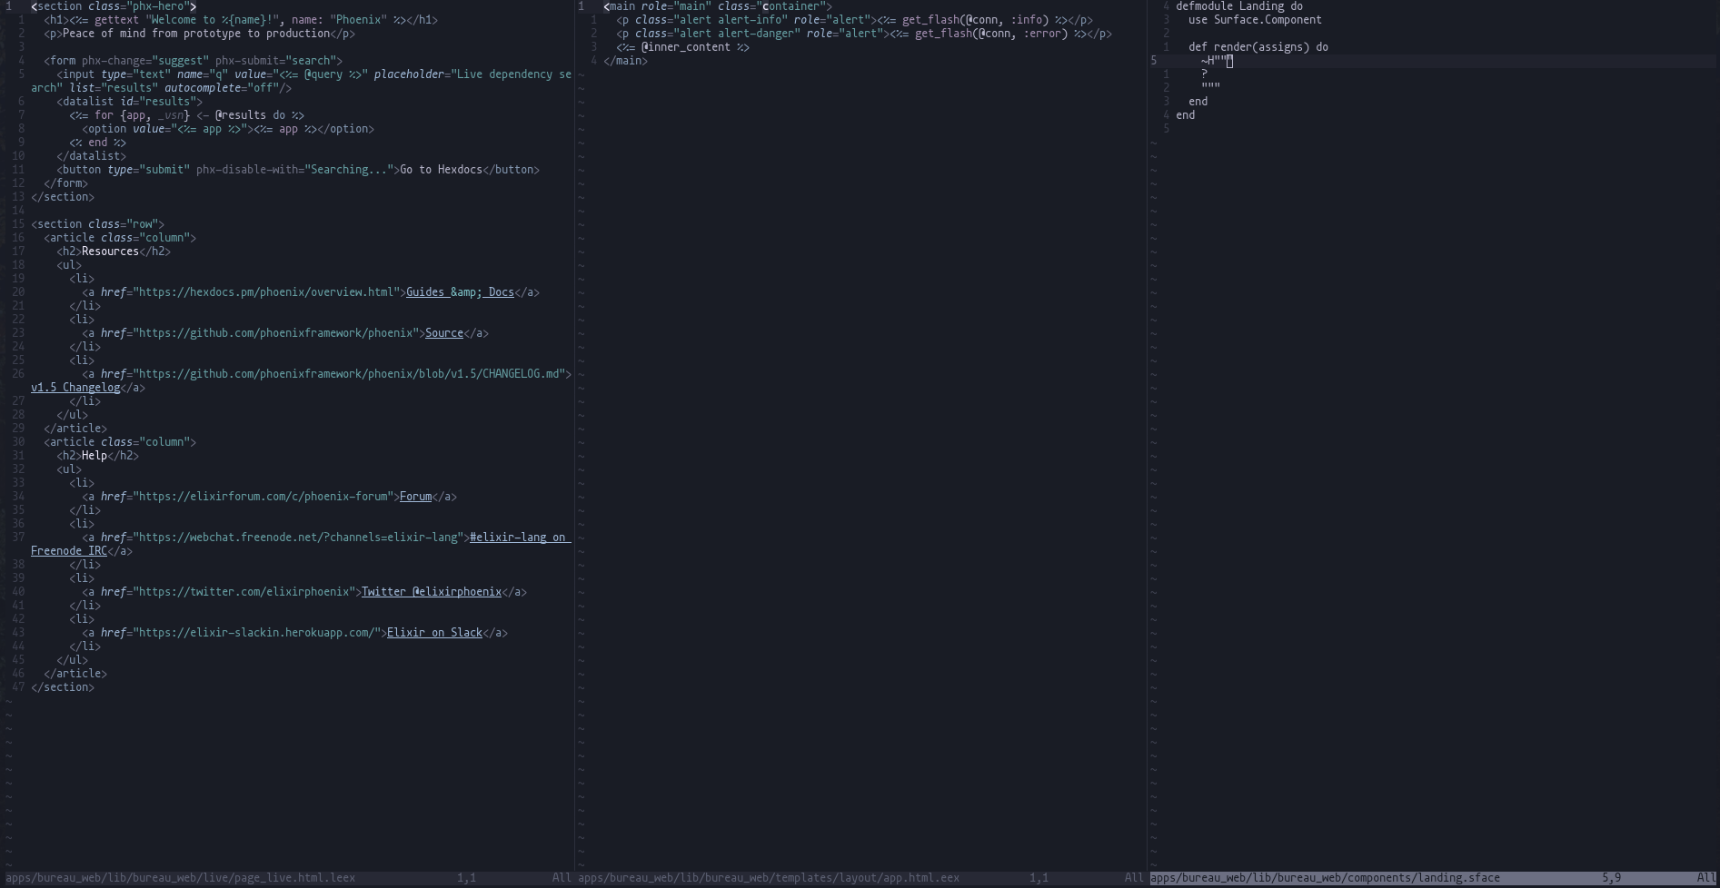
Task: Click the '~H' sigil opening line
Action: coord(1218,61)
